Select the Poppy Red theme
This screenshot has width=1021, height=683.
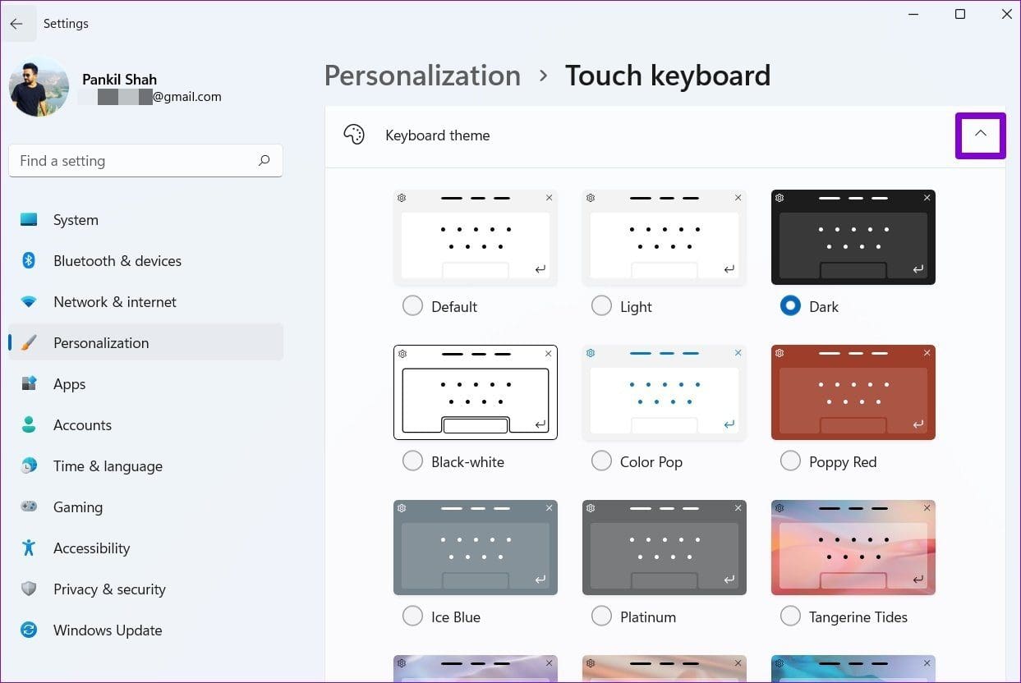(790, 460)
